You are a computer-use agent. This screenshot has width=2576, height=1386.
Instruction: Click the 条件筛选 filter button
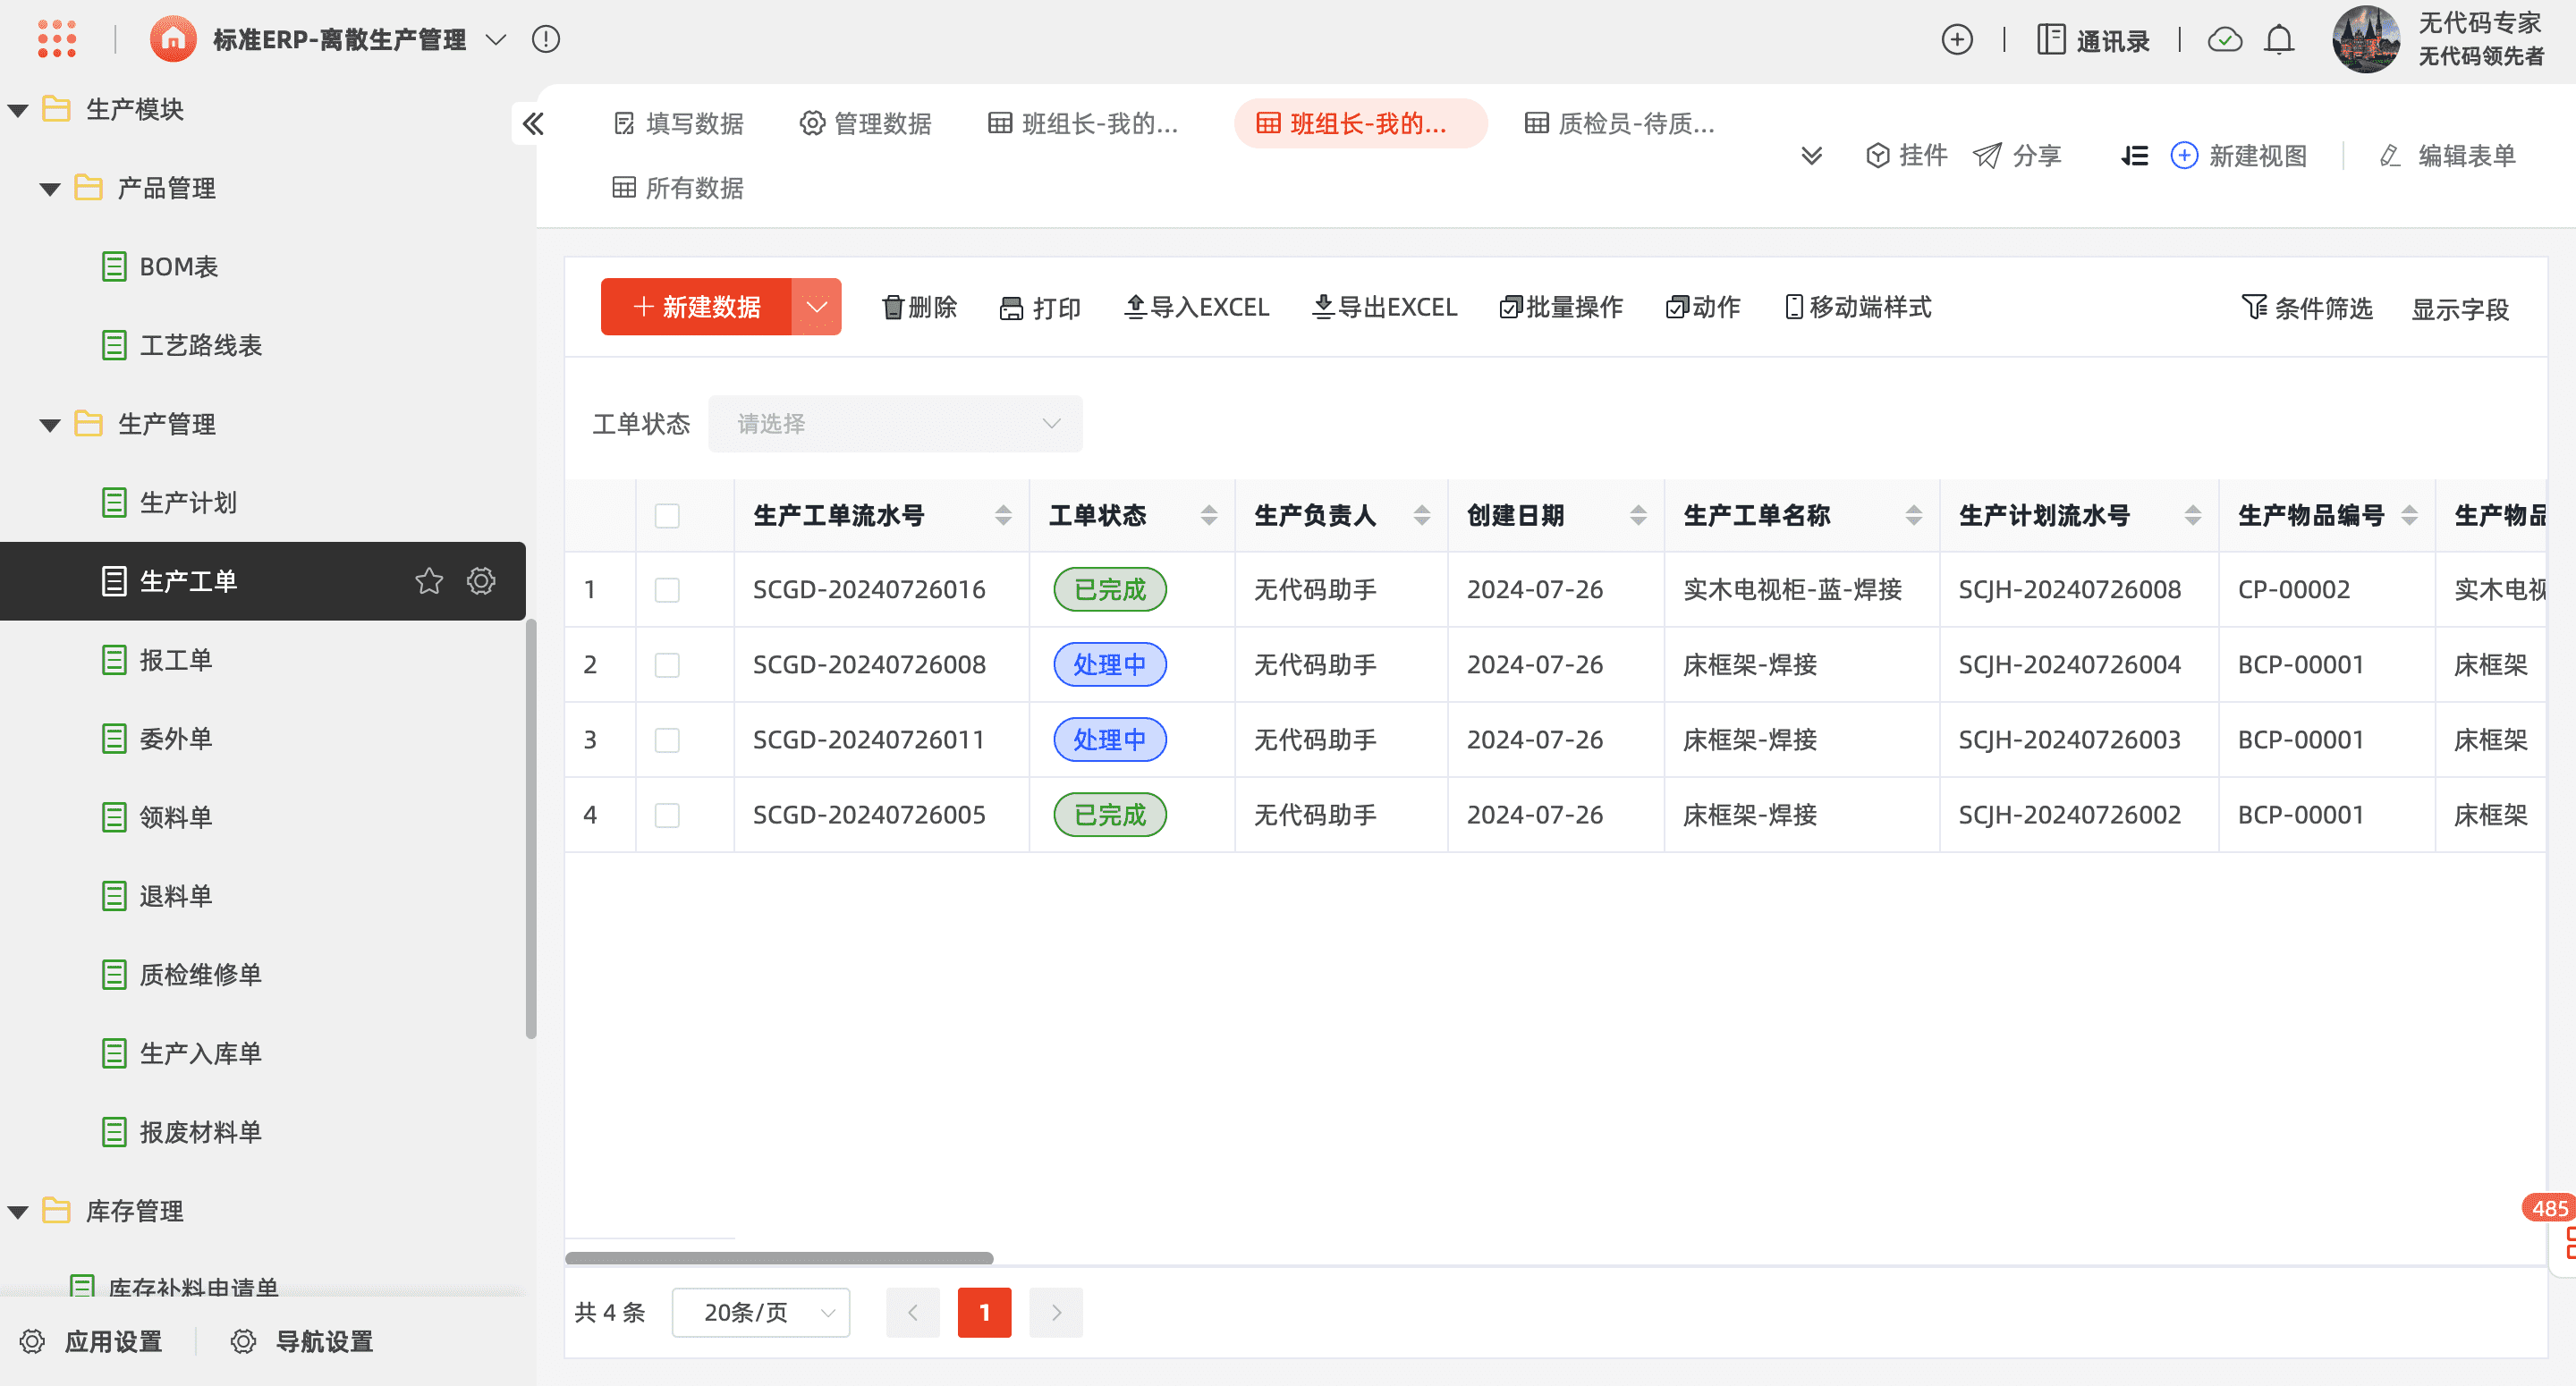[x=2307, y=308]
